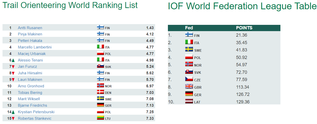The image size is (317, 124).
Task: Click the POINTS column header
Action: click(244, 28)
